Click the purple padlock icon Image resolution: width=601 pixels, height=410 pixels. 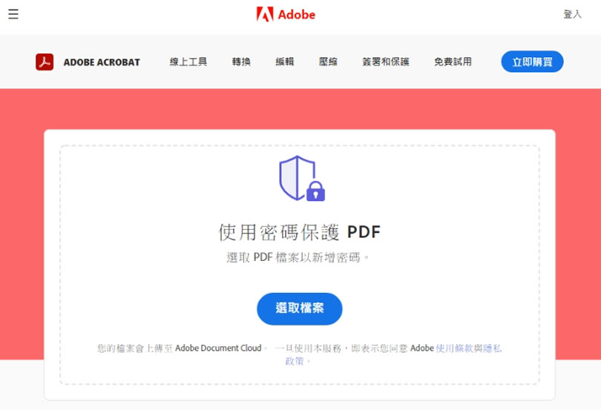[x=315, y=191]
